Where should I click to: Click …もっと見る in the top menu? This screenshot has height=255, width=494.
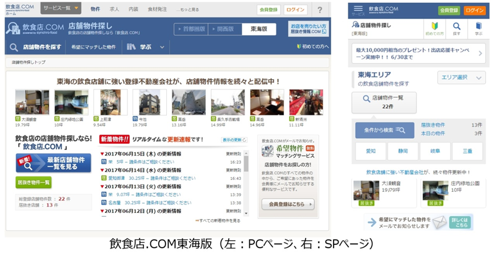pos(187,10)
